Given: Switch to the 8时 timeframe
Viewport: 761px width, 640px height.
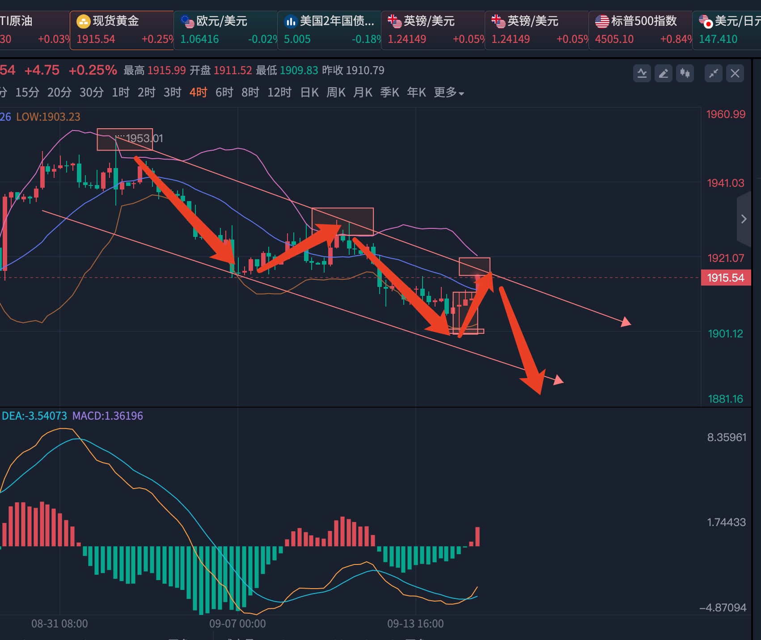Looking at the screenshot, I should coord(250,93).
